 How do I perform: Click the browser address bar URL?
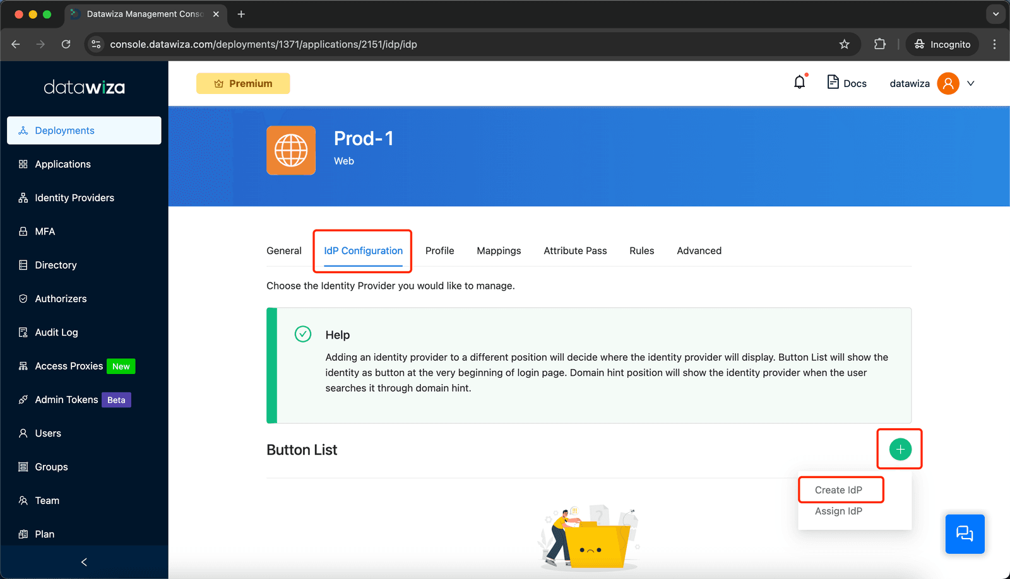pyautogui.click(x=263, y=44)
